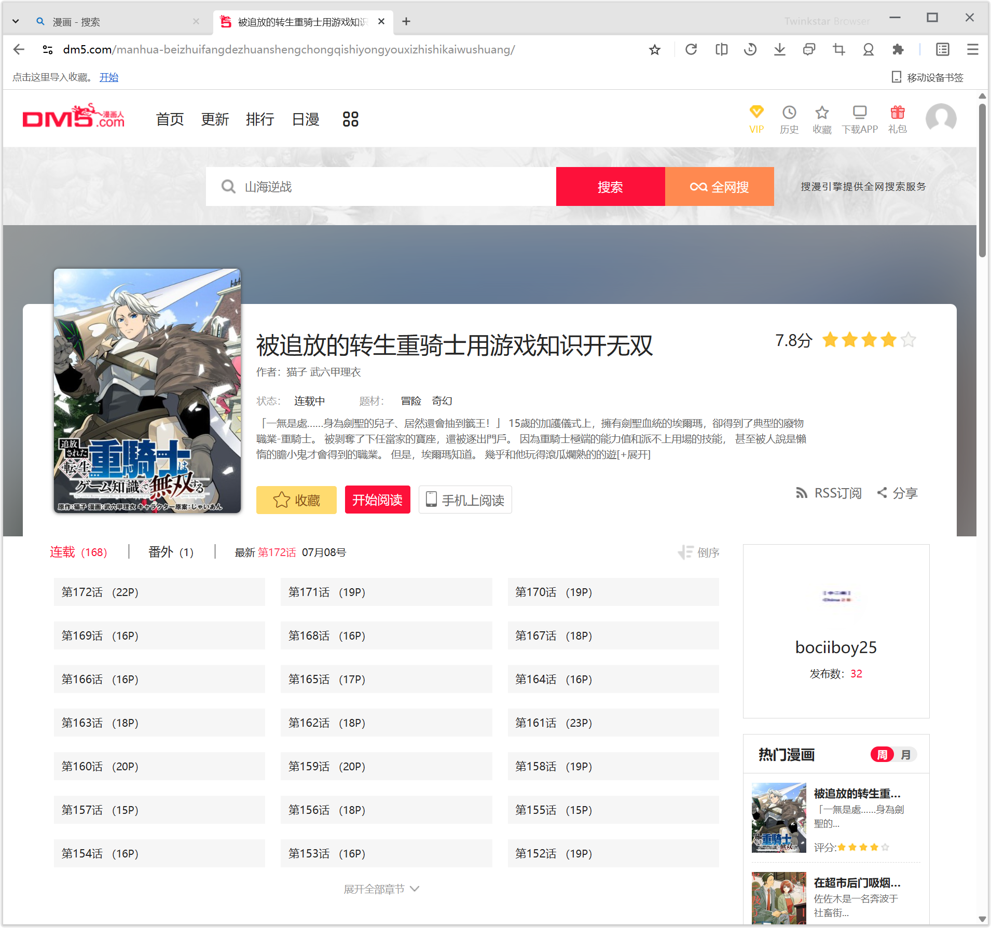Expand the synopsis with [+展开]
991x928 pixels.
634,454
